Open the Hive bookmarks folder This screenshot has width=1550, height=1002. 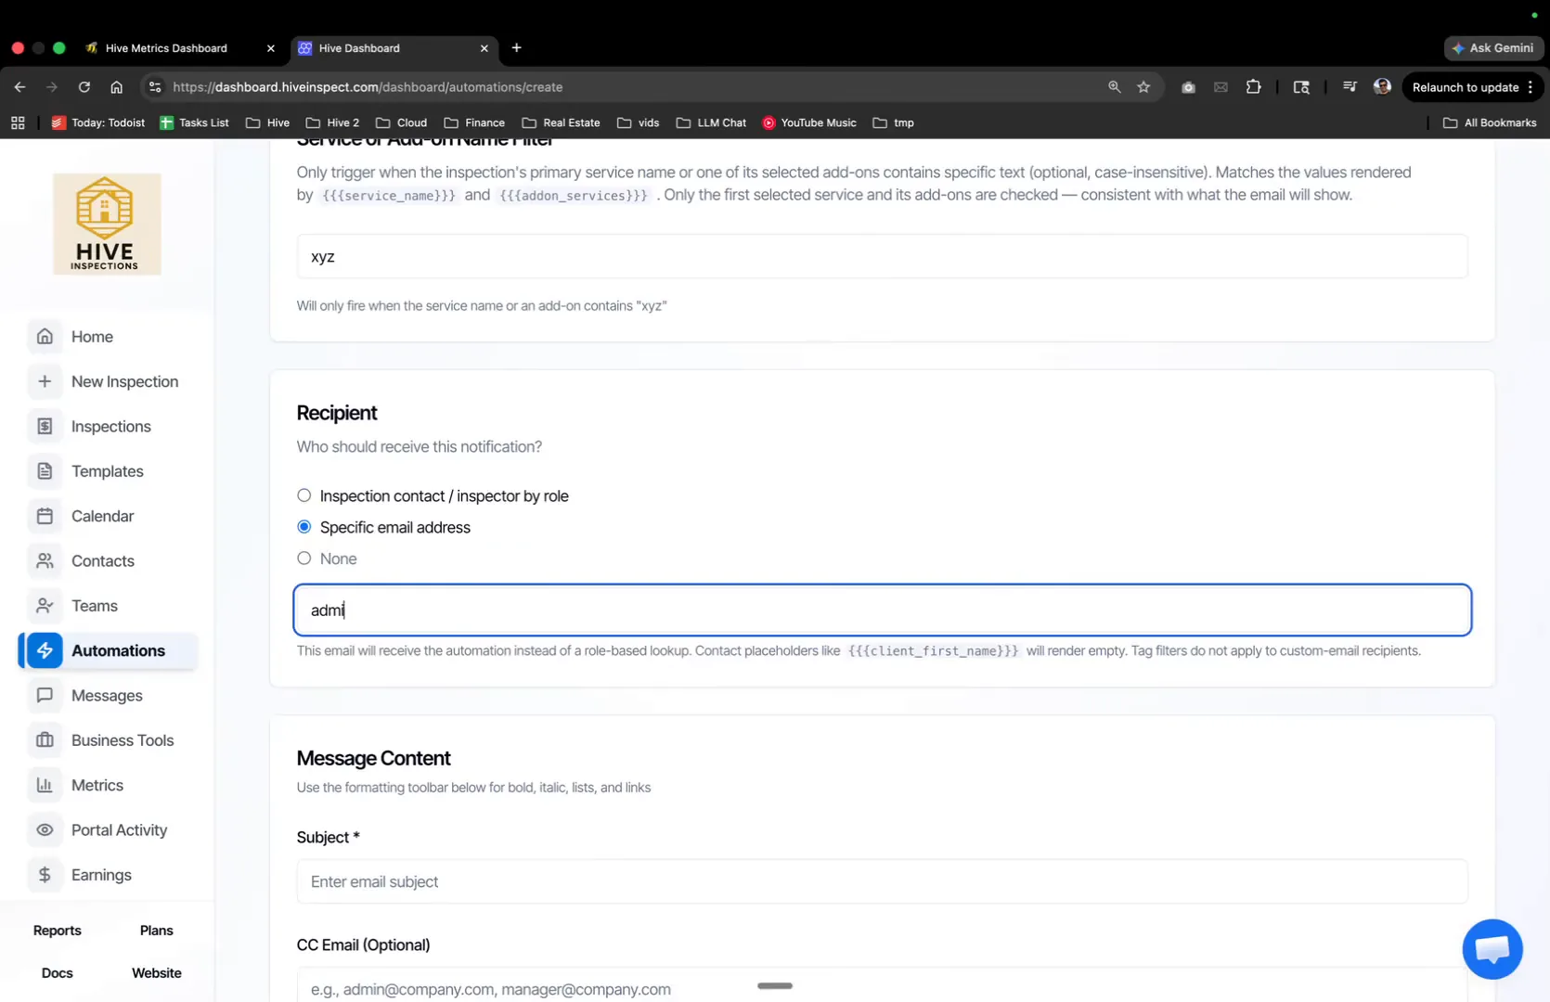pyautogui.click(x=267, y=122)
